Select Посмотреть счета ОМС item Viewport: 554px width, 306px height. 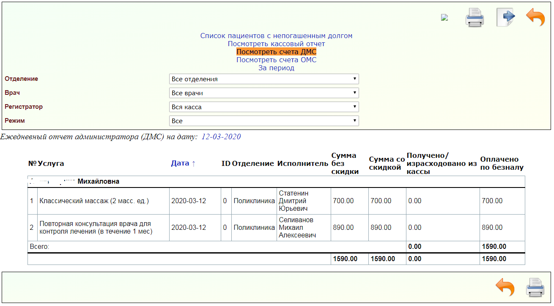pyautogui.click(x=276, y=60)
